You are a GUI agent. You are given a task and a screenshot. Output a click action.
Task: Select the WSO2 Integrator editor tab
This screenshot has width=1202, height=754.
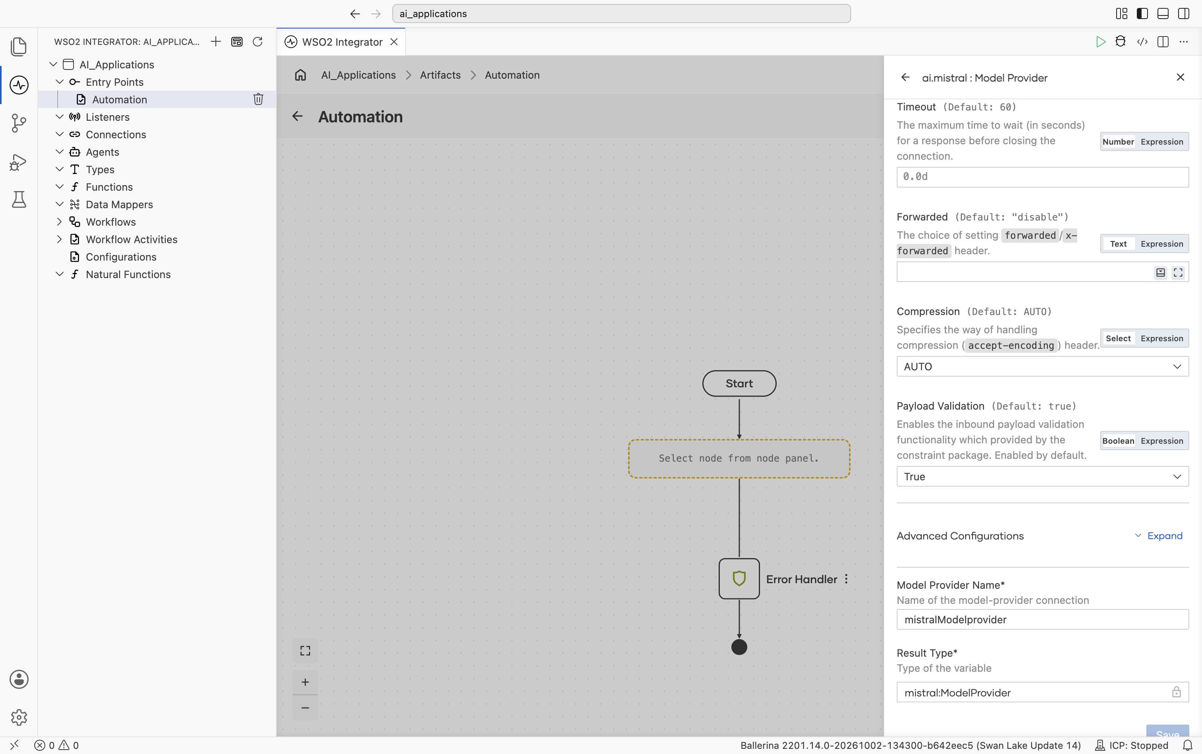[x=341, y=42]
